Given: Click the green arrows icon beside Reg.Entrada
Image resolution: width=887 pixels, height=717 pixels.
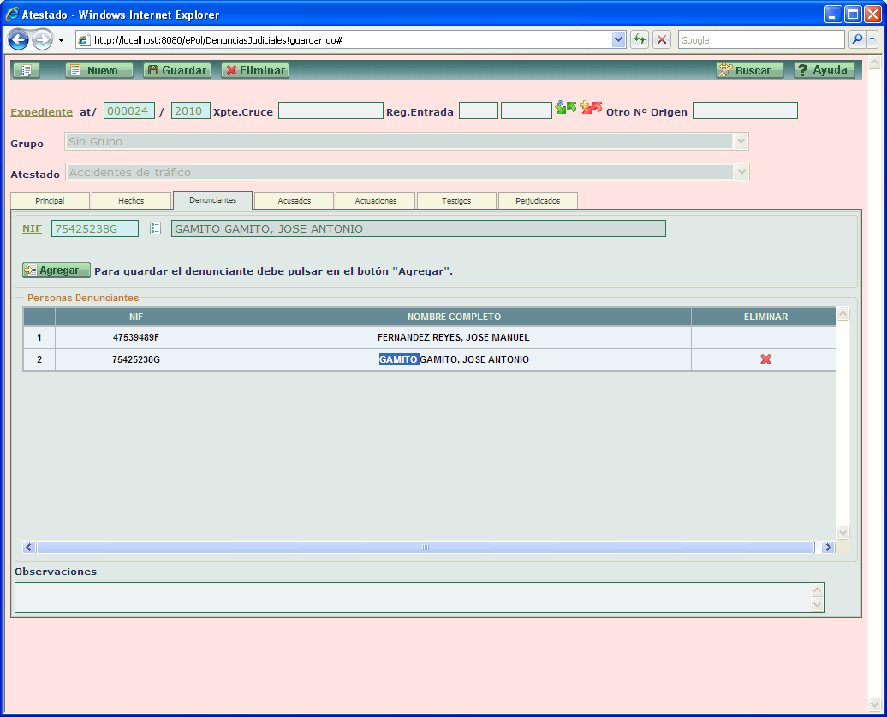Looking at the screenshot, I should click(x=565, y=108).
